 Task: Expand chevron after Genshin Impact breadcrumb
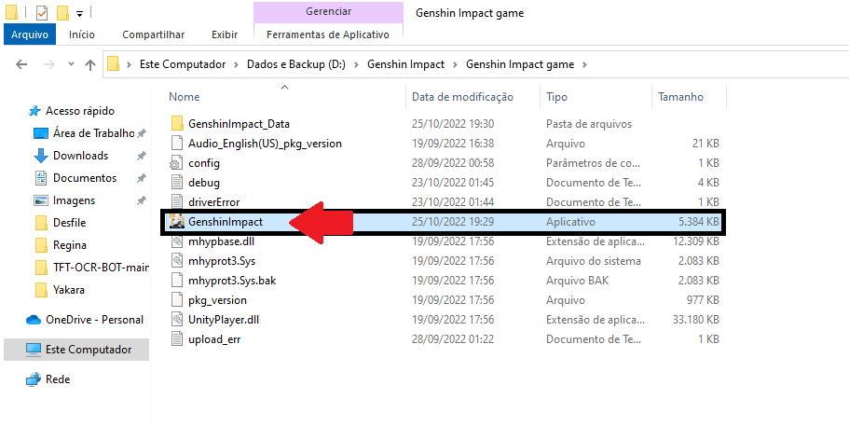pyautogui.click(x=455, y=64)
